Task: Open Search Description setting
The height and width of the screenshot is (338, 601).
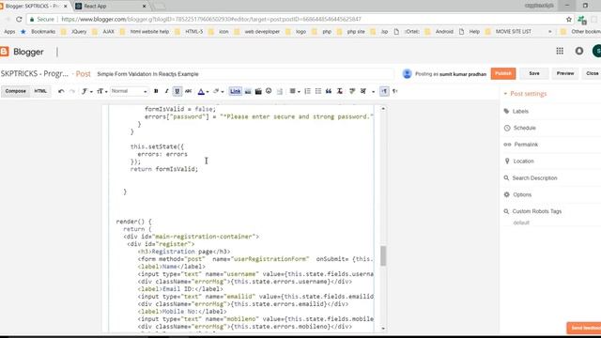Action: pyautogui.click(x=531, y=178)
